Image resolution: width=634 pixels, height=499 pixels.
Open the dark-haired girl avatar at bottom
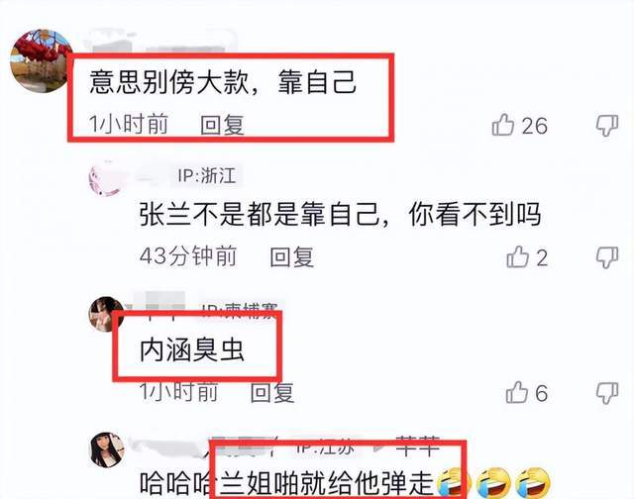click(x=106, y=449)
